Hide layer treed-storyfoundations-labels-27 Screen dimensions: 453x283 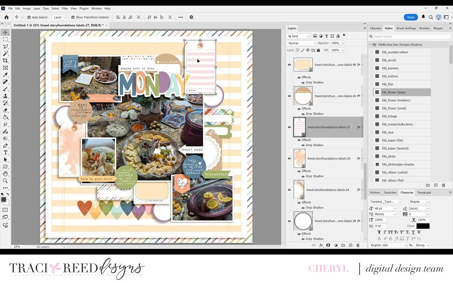[289, 127]
